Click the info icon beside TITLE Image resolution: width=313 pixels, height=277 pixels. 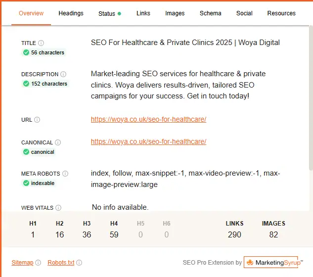(41, 43)
